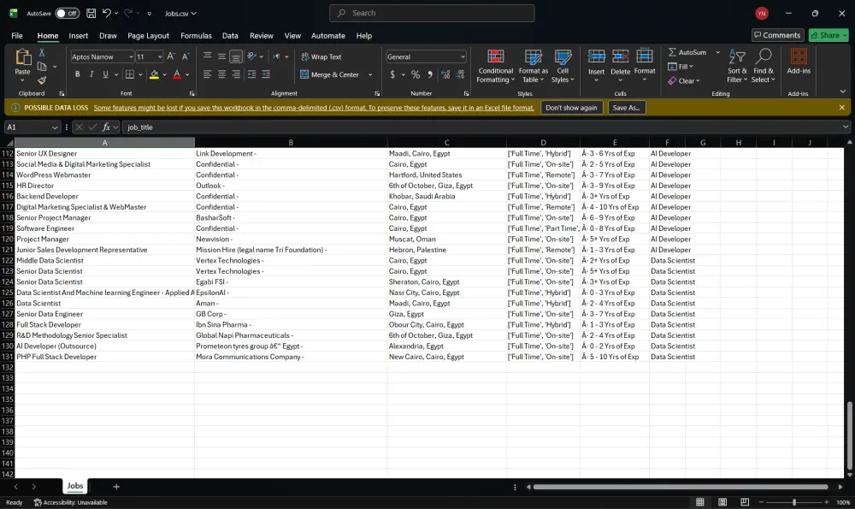855x509 pixels.
Task: Open the File menu
Action: pos(17,35)
